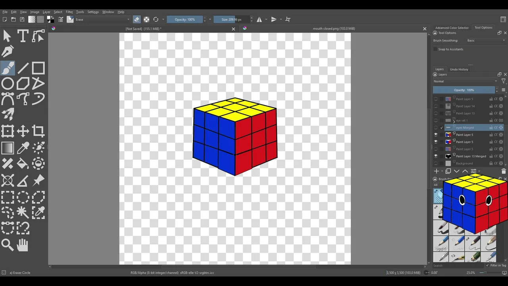Select the Smart Patch tool
This screenshot has height=286, width=508.
[8, 163]
